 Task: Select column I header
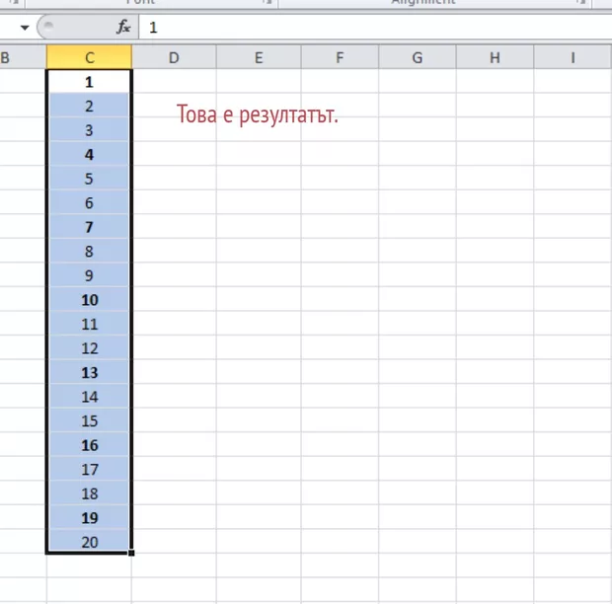pos(573,57)
